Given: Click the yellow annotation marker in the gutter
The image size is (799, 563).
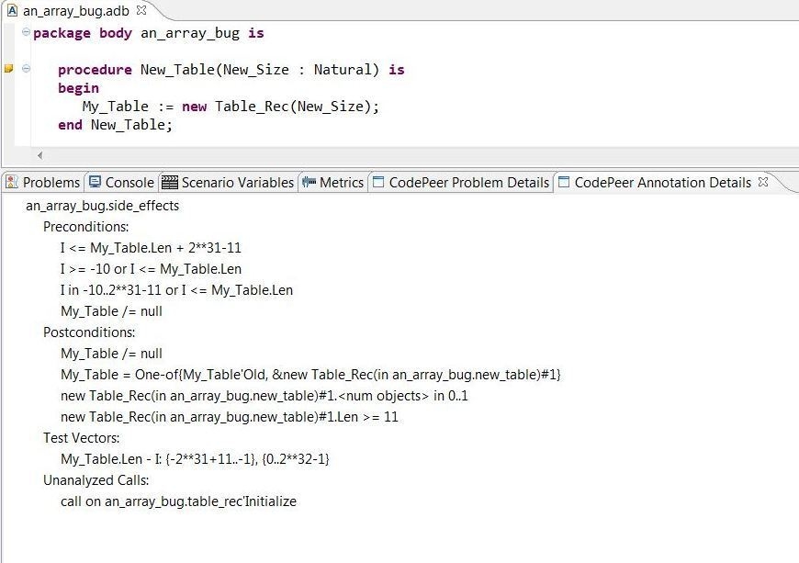Looking at the screenshot, I should point(8,68).
